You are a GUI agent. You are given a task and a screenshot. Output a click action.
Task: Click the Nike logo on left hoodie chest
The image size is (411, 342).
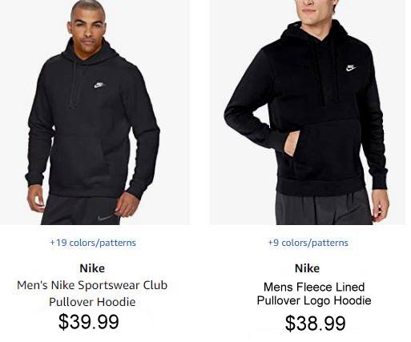click(99, 85)
